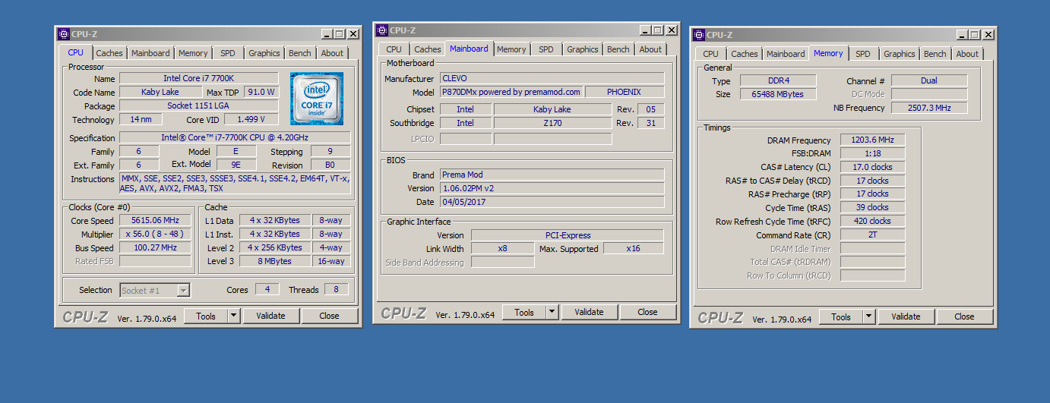Click the Intel Core i7 logo badge
Viewport: 1050px width, 403px height.
pos(316,99)
